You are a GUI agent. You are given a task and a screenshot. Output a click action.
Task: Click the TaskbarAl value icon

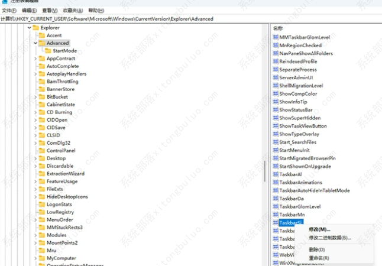coord(276,174)
